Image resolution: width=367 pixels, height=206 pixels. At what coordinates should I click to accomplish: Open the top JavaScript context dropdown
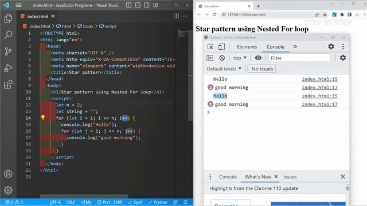[240, 58]
